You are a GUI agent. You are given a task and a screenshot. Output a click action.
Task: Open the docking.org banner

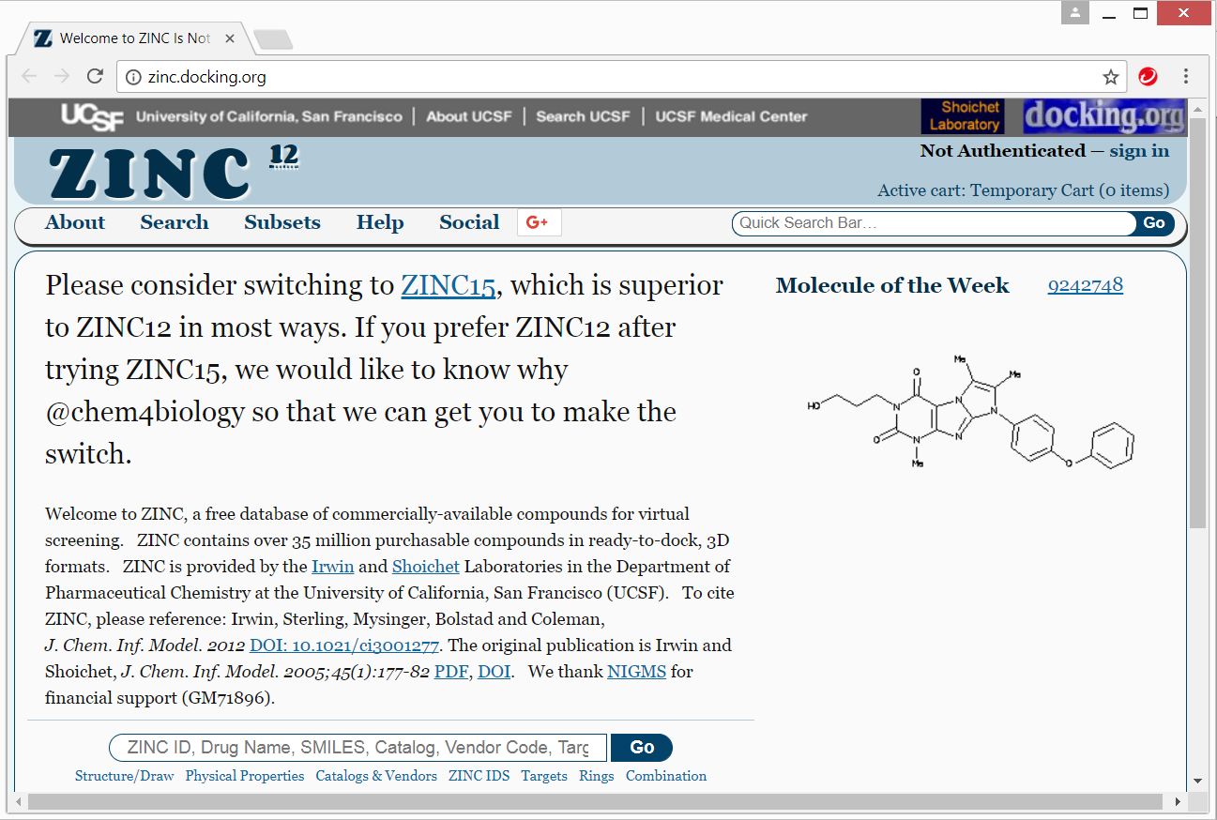tap(1104, 116)
